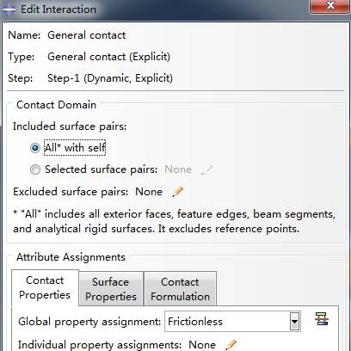Choose the Selected surface pairs radio option
Viewport: 351px width, 351px height.
[35, 169]
